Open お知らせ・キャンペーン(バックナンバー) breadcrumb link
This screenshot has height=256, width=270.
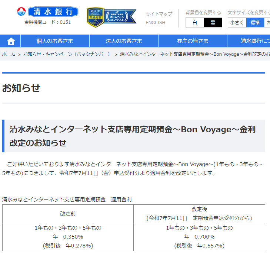pos(66,54)
